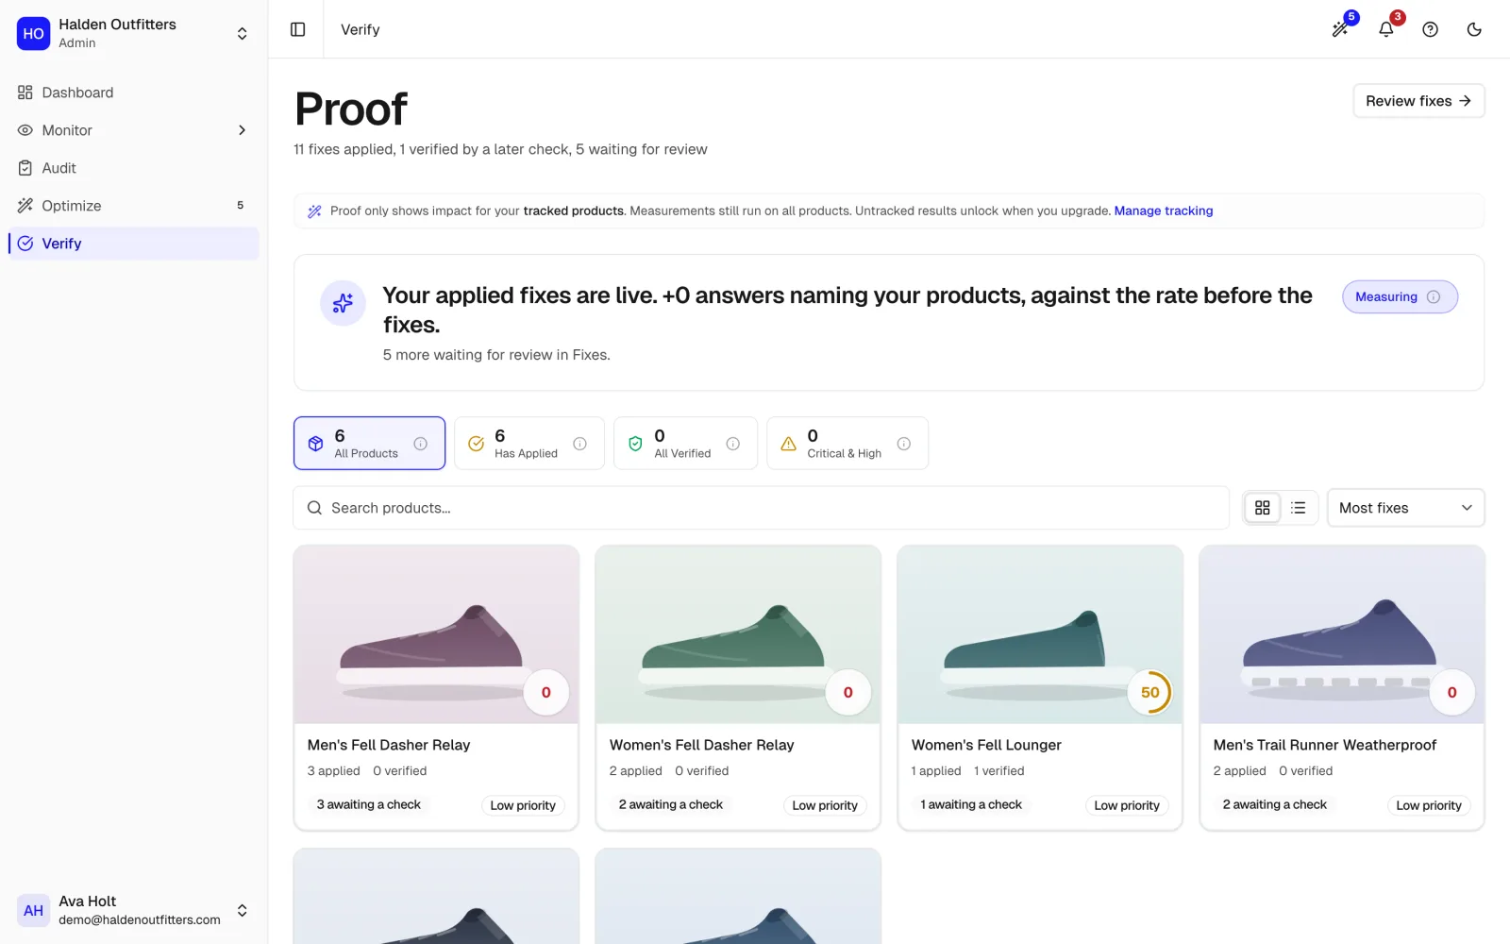Toggle the sidebar panel icon
This screenshot has height=944, width=1510.
[298, 29]
